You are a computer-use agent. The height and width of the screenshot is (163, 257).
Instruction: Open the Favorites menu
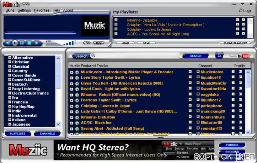coord(42,10)
